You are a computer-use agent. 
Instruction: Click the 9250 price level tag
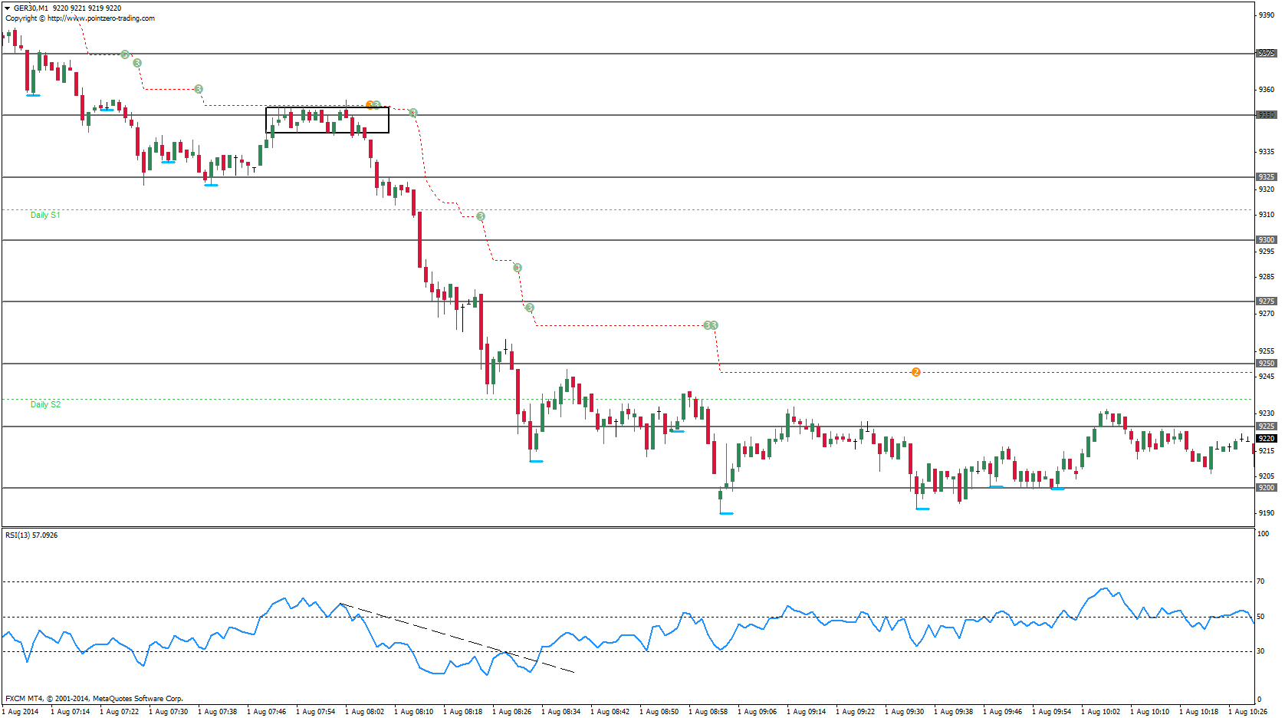point(1266,363)
